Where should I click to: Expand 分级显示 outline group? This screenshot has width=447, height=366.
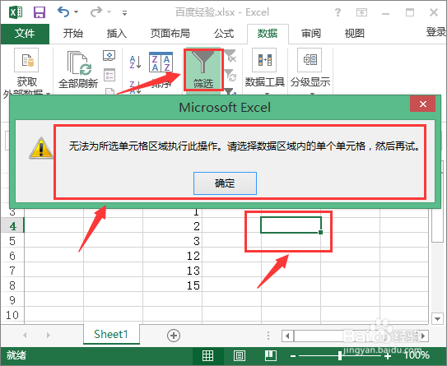coord(310,72)
